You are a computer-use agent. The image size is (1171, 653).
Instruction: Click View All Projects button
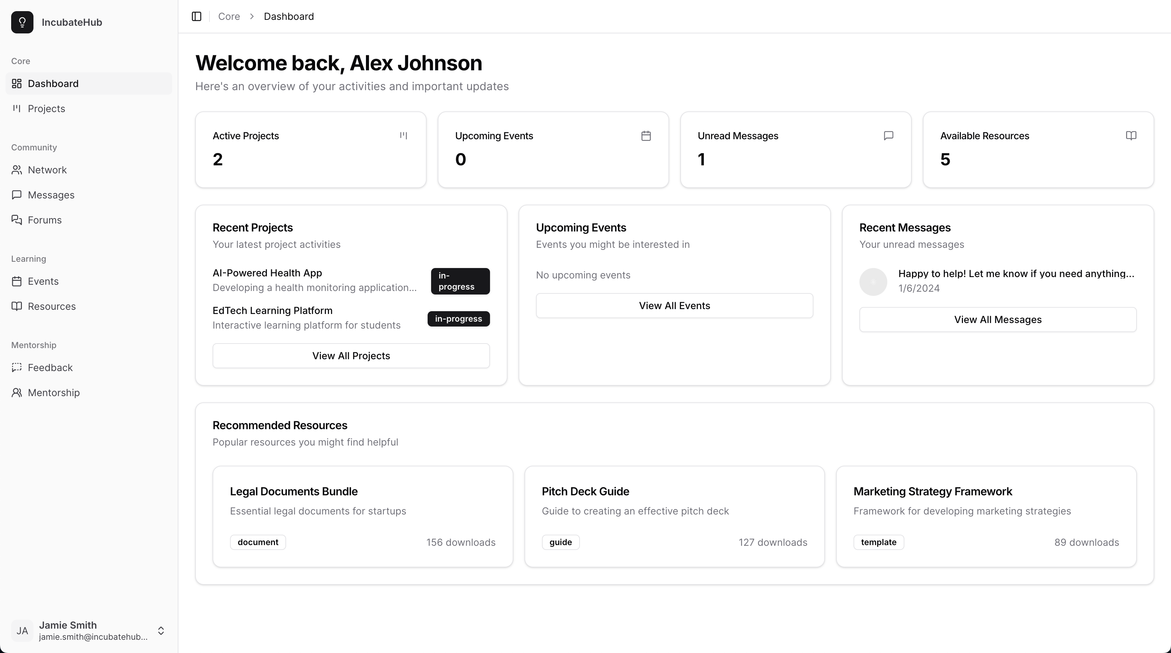(x=351, y=355)
